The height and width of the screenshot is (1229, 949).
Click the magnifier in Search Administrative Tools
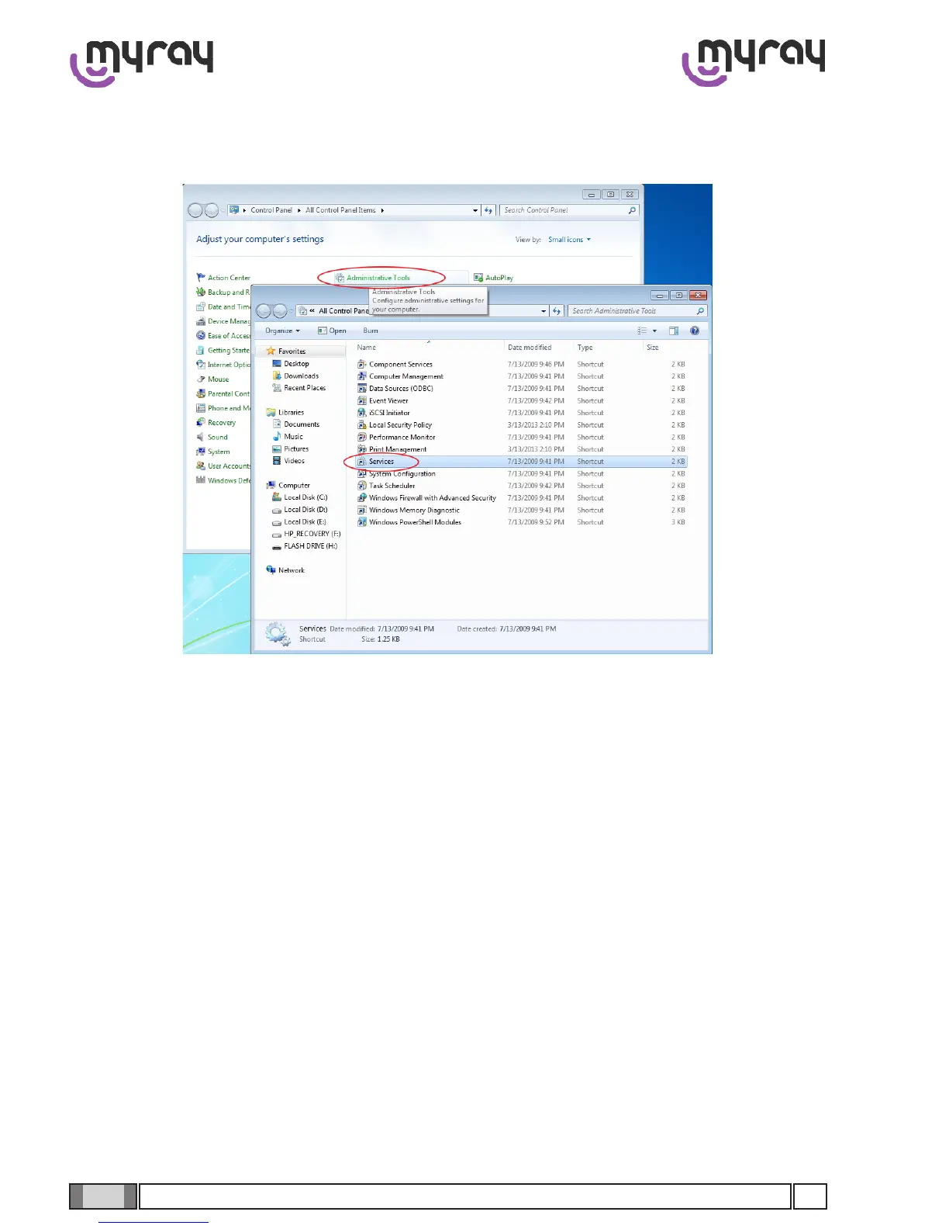pyautogui.click(x=700, y=311)
